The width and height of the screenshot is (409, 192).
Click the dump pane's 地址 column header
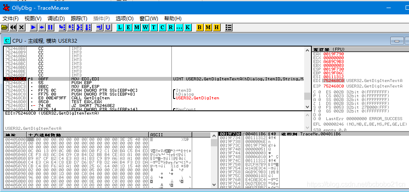[15, 135]
